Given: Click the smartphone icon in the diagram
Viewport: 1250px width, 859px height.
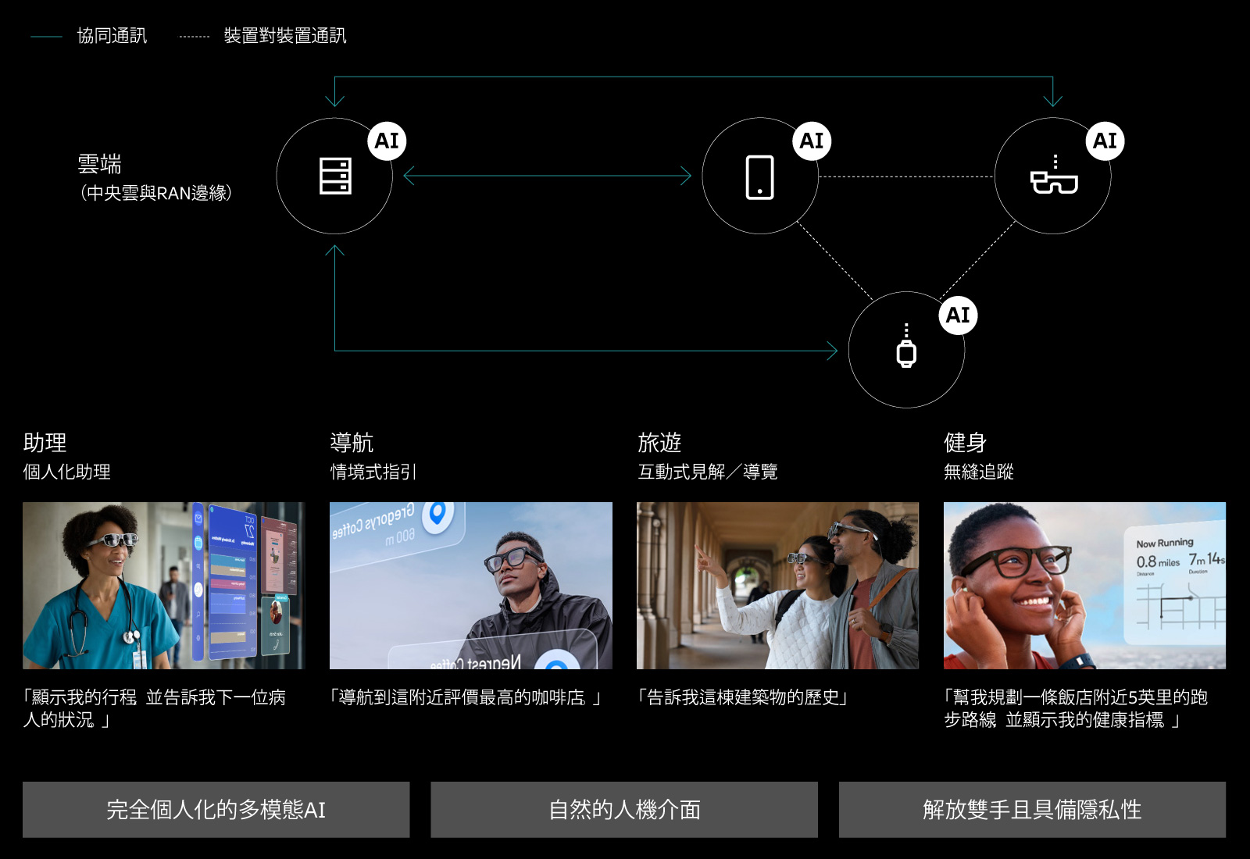Looking at the screenshot, I should (x=760, y=177).
